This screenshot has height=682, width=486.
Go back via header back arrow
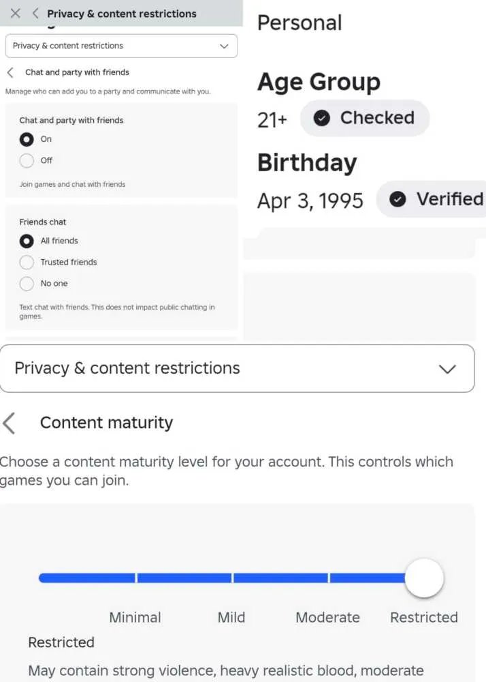coord(35,14)
